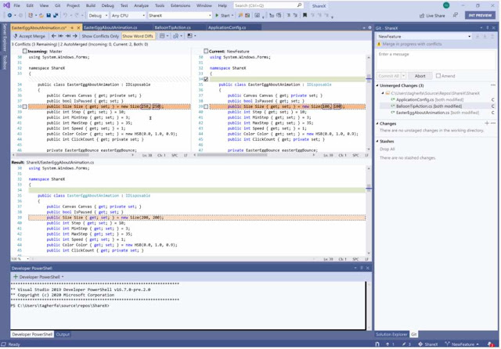Screen dimensions: 501x349
Task: Open the Git menu
Action: 57,5
